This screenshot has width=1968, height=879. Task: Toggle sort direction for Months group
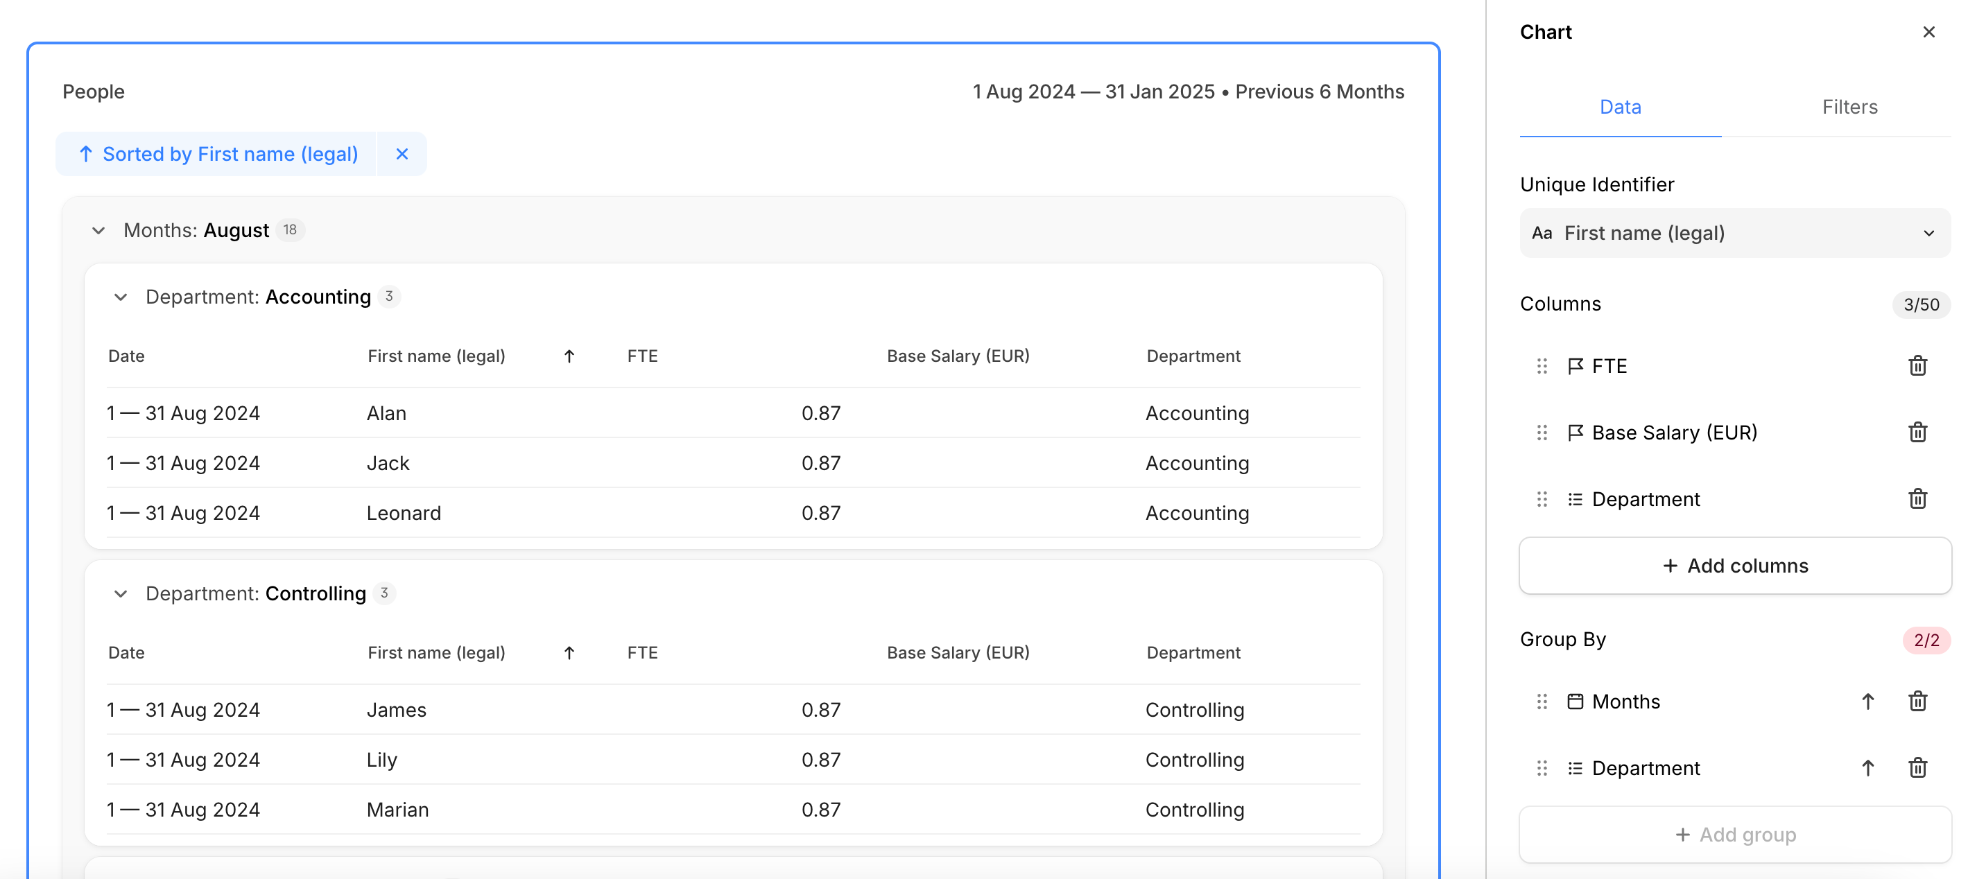click(1867, 701)
